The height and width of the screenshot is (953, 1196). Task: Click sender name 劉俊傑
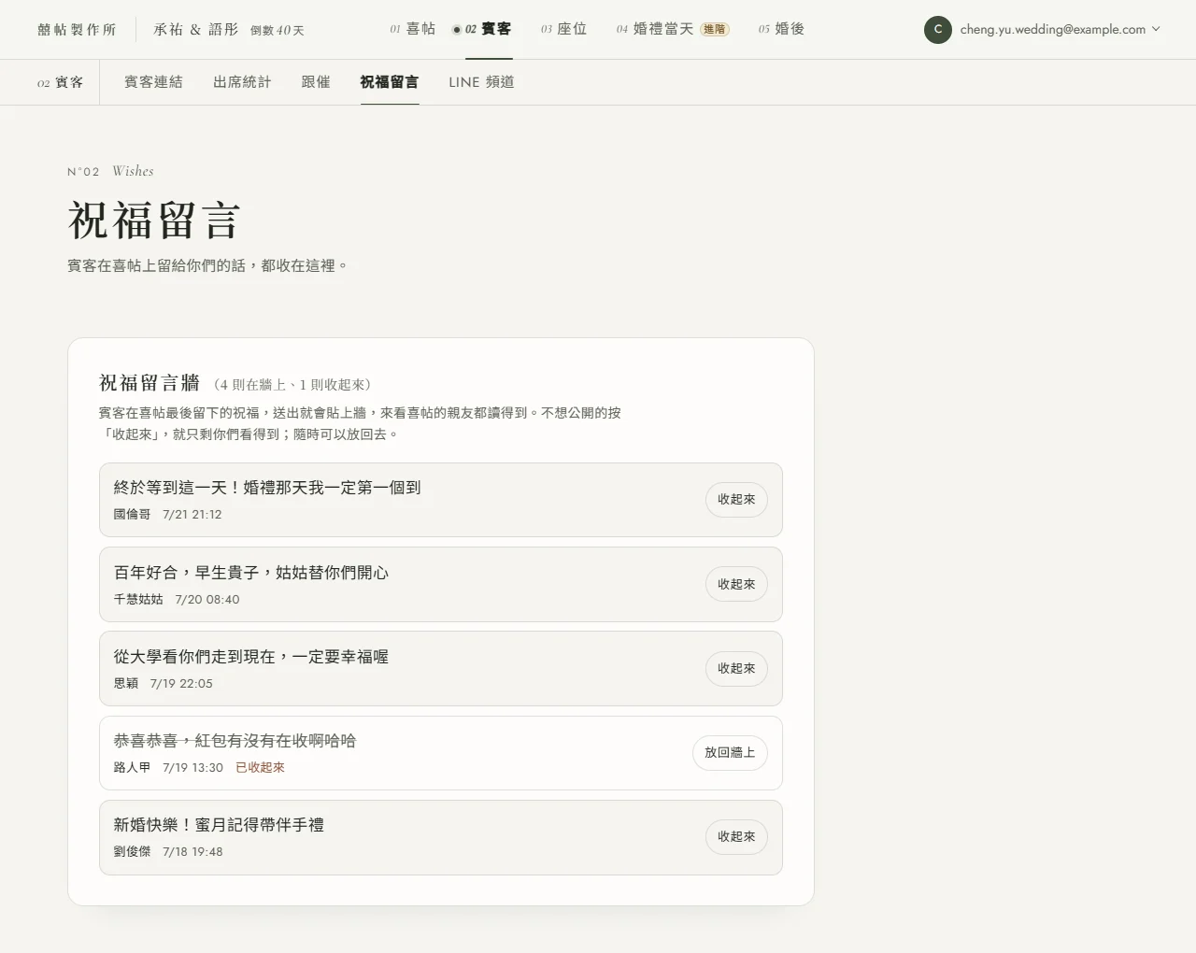pos(132,852)
